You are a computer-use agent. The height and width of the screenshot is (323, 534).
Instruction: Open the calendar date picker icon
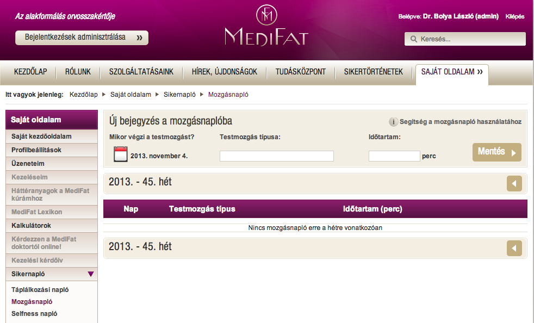pyautogui.click(x=121, y=154)
